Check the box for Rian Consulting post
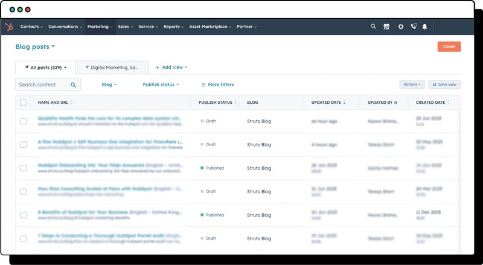The width and height of the screenshot is (483, 265). click(24, 192)
